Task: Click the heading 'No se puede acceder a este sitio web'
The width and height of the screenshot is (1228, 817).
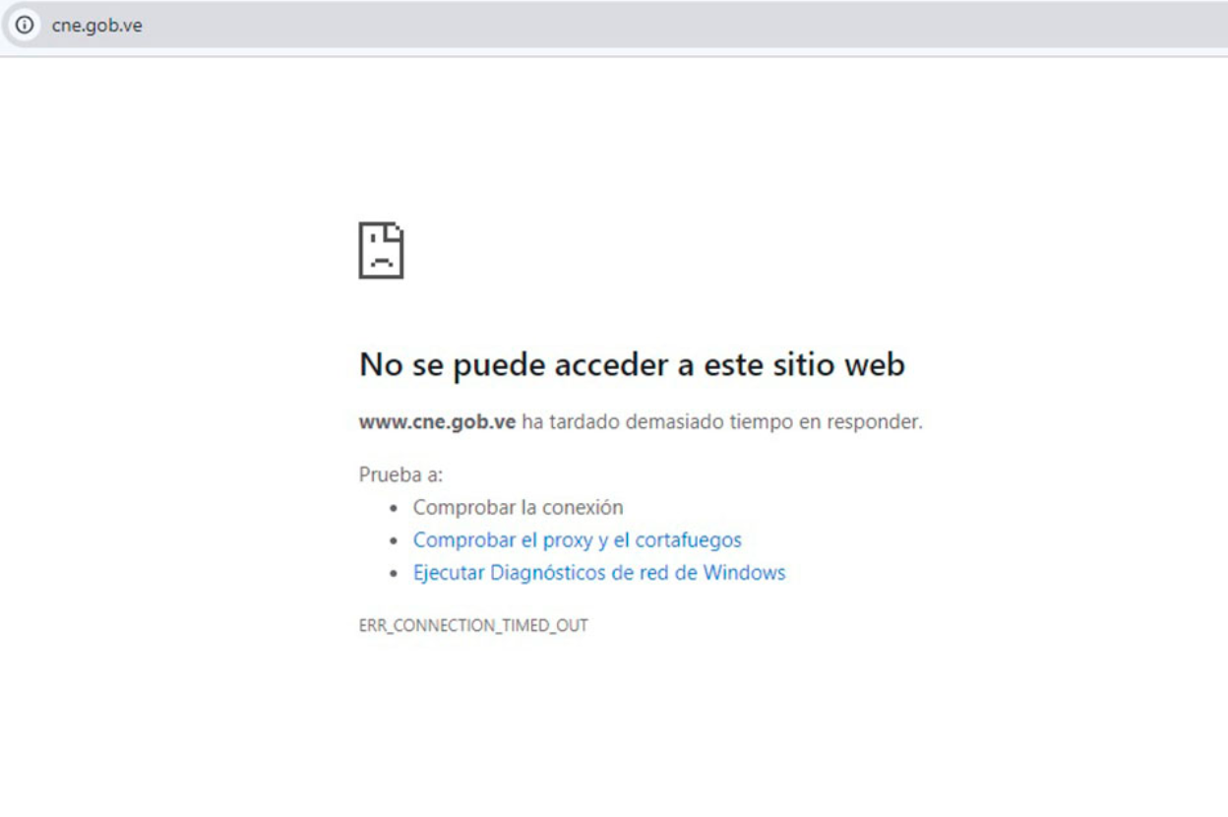Action: click(632, 364)
